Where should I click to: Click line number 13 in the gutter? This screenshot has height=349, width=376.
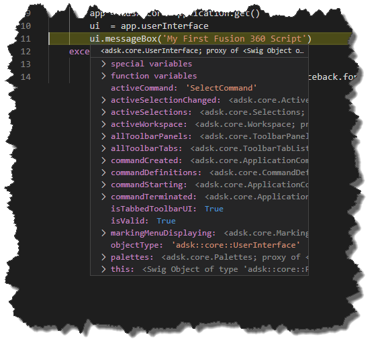click(x=26, y=64)
